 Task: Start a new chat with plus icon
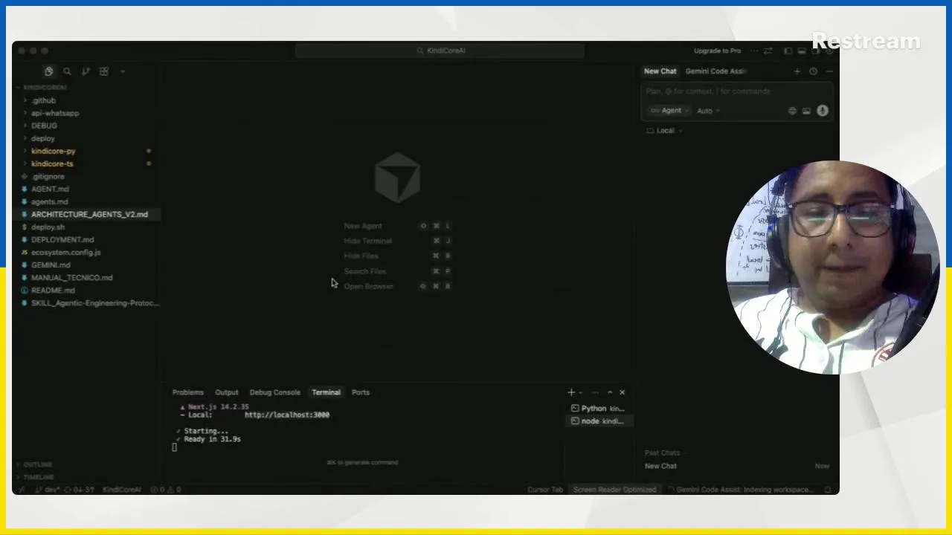tap(797, 71)
